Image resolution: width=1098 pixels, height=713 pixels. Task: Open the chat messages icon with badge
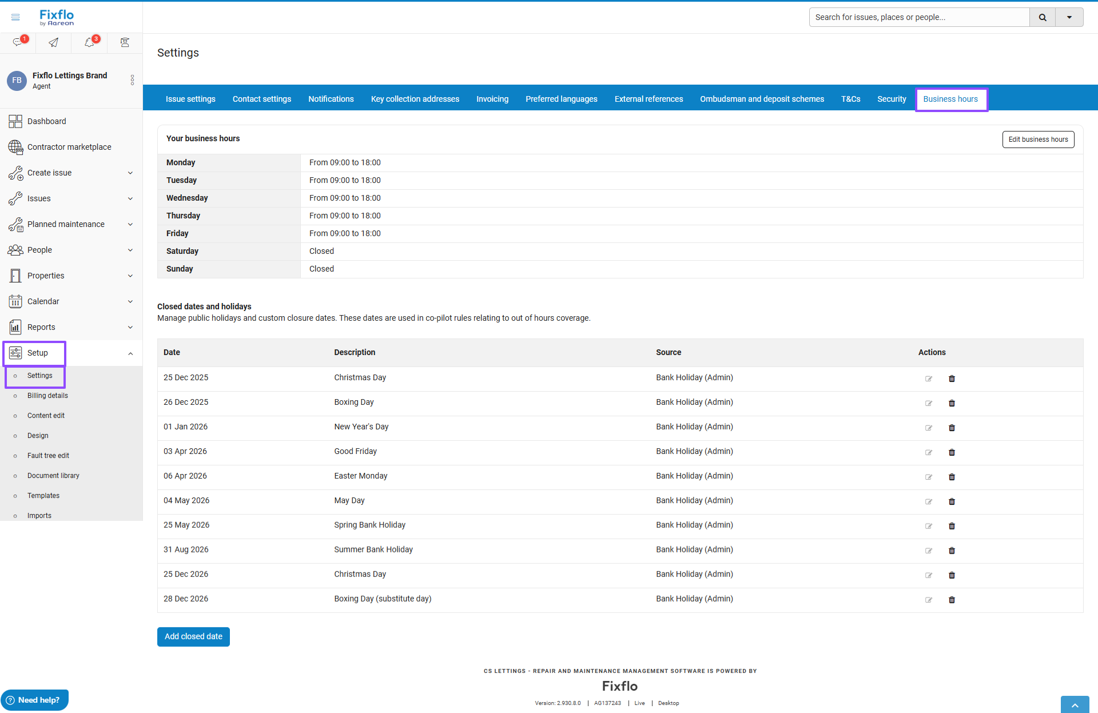click(x=18, y=42)
